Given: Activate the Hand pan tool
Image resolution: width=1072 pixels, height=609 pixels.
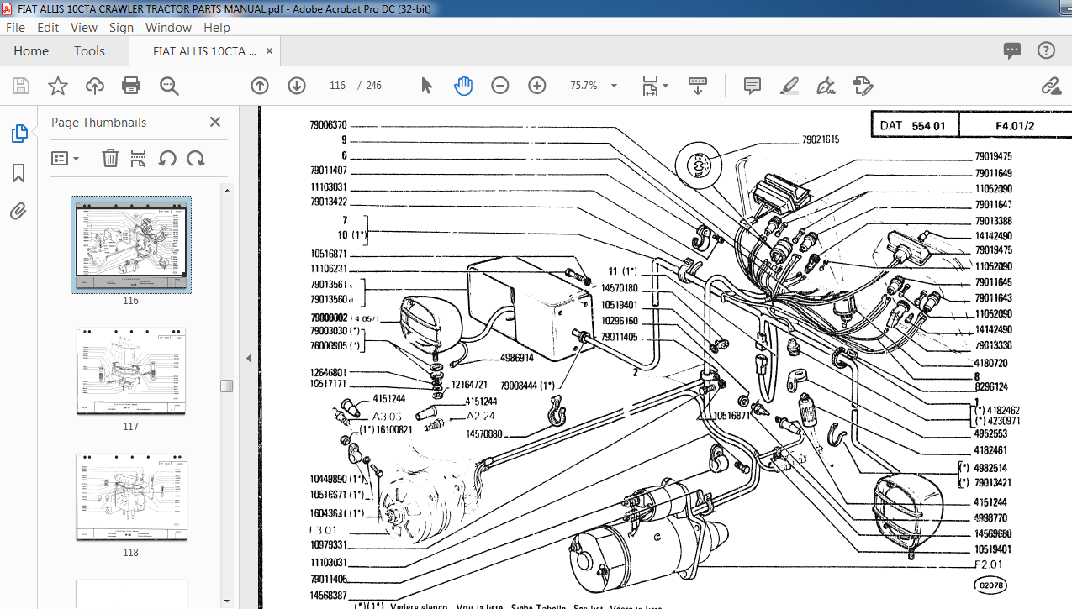Looking at the screenshot, I should [x=463, y=86].
